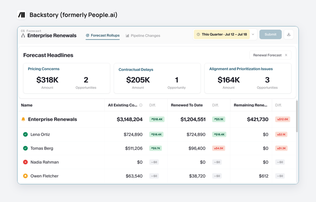
Task: Click the Backstory logo icon
Action: [x=21, y=15]
